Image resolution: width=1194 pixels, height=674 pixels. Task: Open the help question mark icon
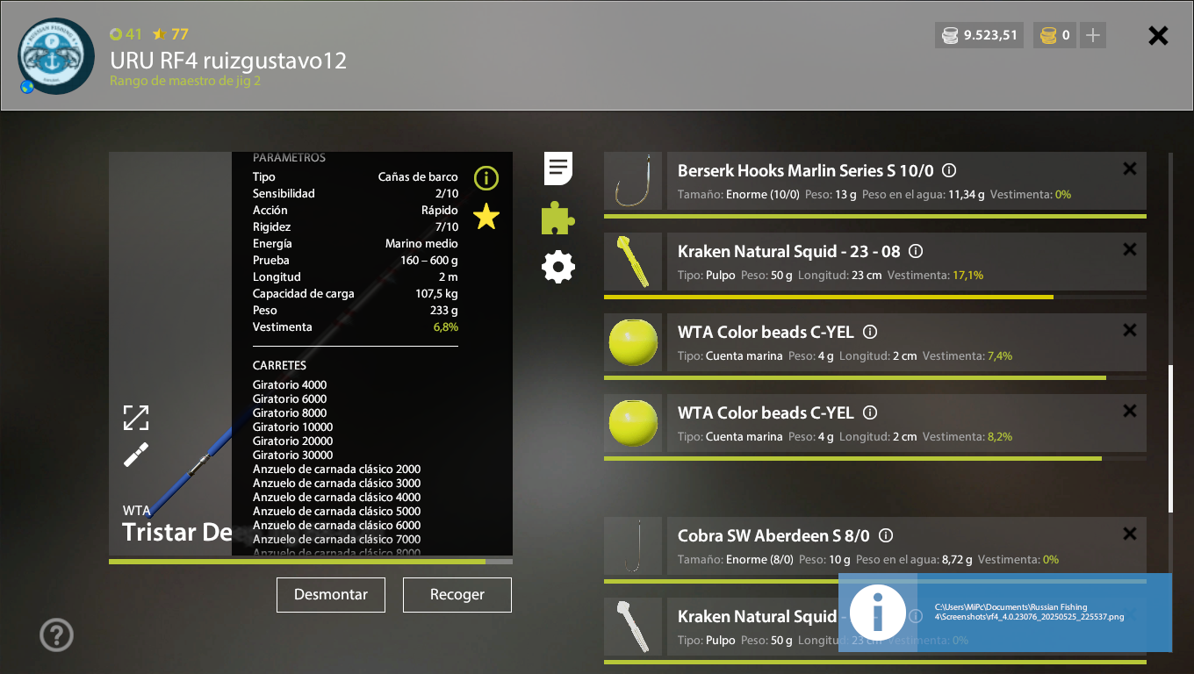[x=57, y=635]
